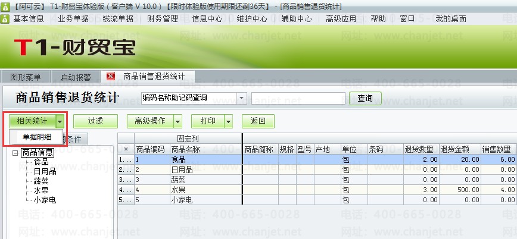The width and height of the screenshot is (517, 239).
Task: Click the 规格 column header
Action: pos(287,149)
